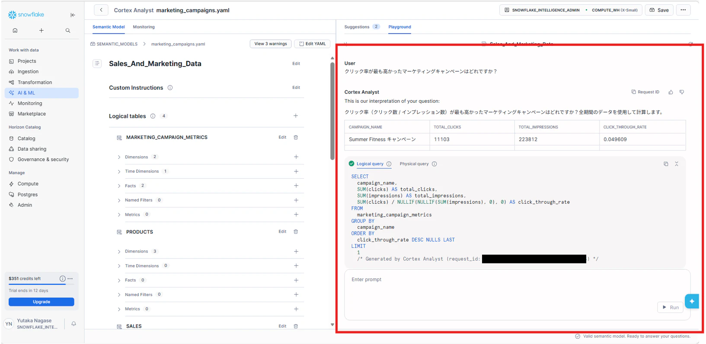Delete the PRODUCTS table
706x344 pixels.
coord(296,232)
